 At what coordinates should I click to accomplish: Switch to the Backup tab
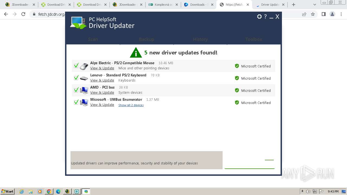(146, 39)
